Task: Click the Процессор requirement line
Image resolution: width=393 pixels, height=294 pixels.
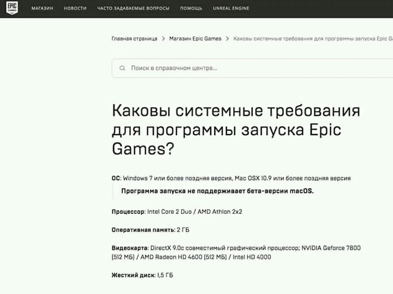Action: [177, 212]
